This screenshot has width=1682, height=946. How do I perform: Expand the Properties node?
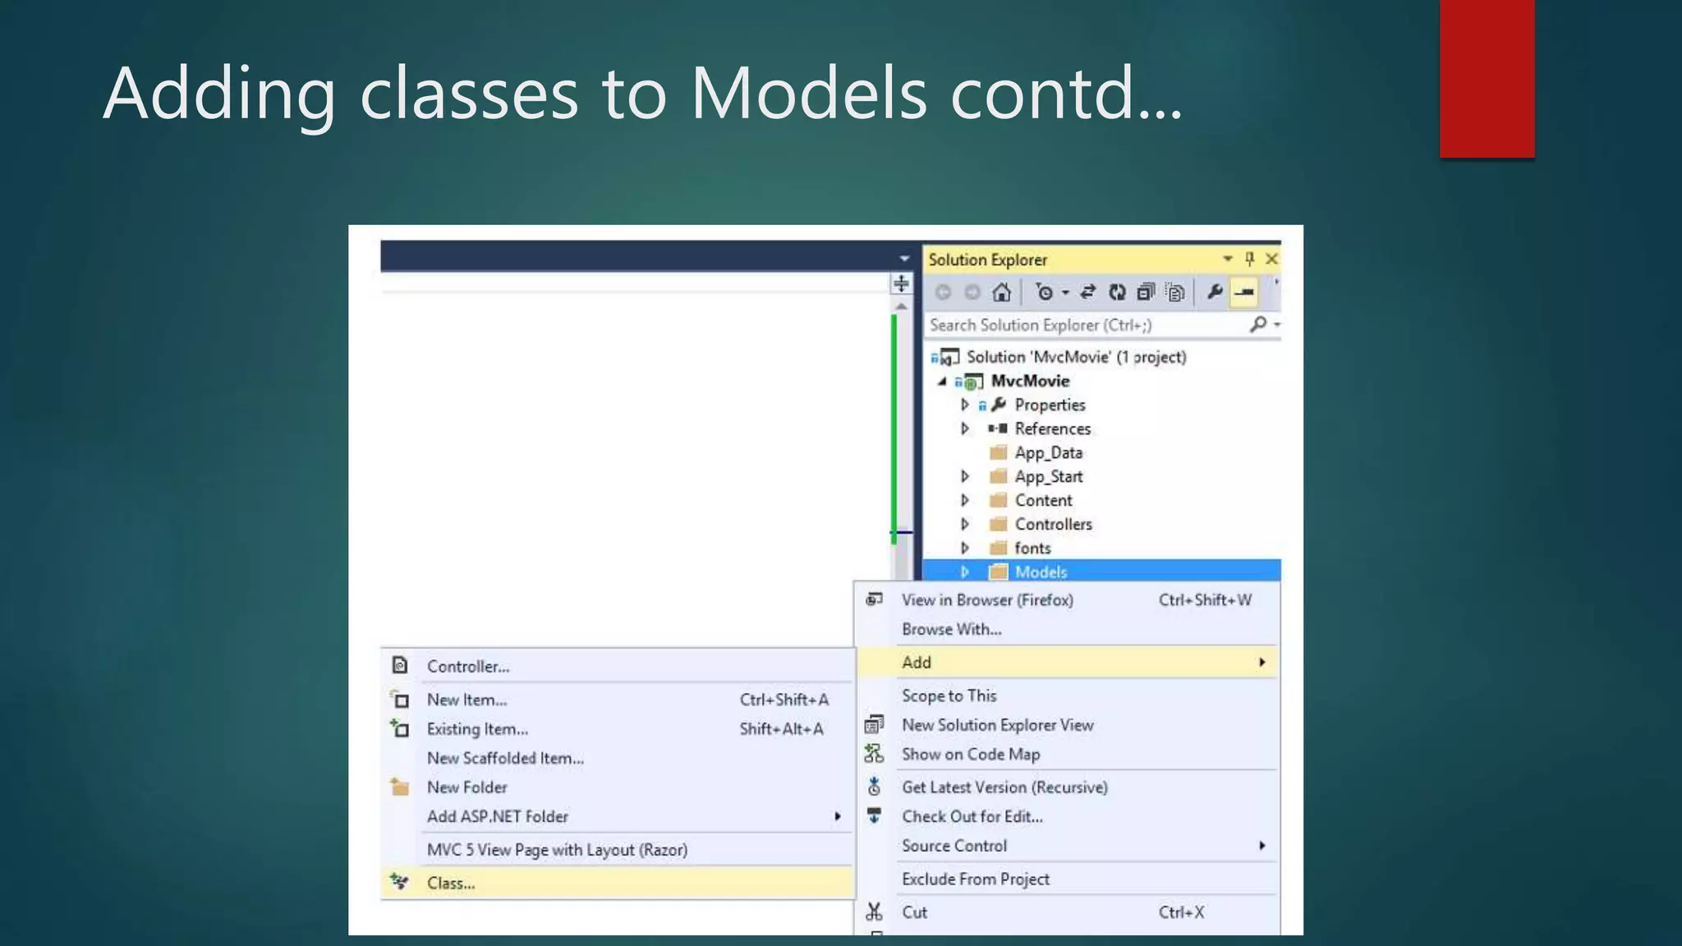point(965,405)
